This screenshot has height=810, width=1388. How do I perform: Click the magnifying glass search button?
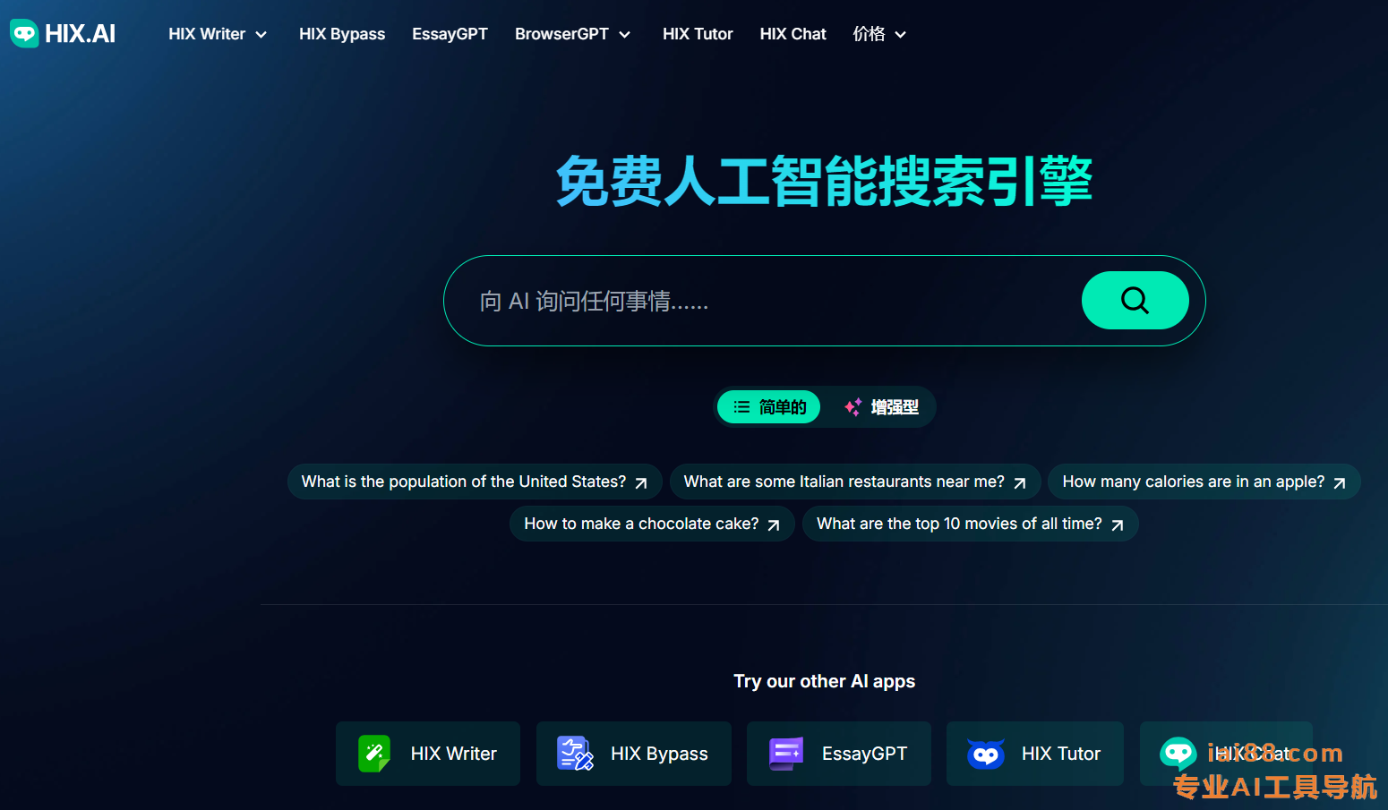1135,301
